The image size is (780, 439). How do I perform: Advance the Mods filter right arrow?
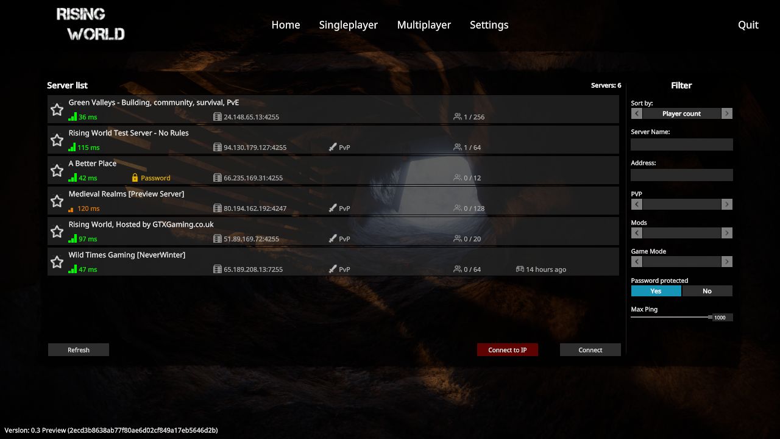pos(726,233)
